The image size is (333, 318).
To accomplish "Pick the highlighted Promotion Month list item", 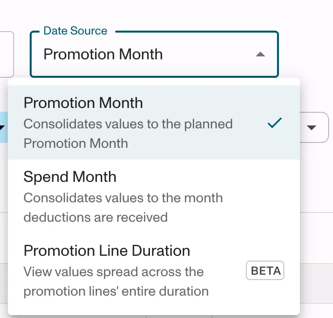I will [154, 123].
